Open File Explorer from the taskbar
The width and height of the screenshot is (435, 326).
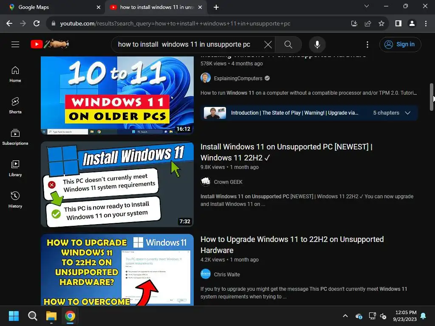(51, 316)
